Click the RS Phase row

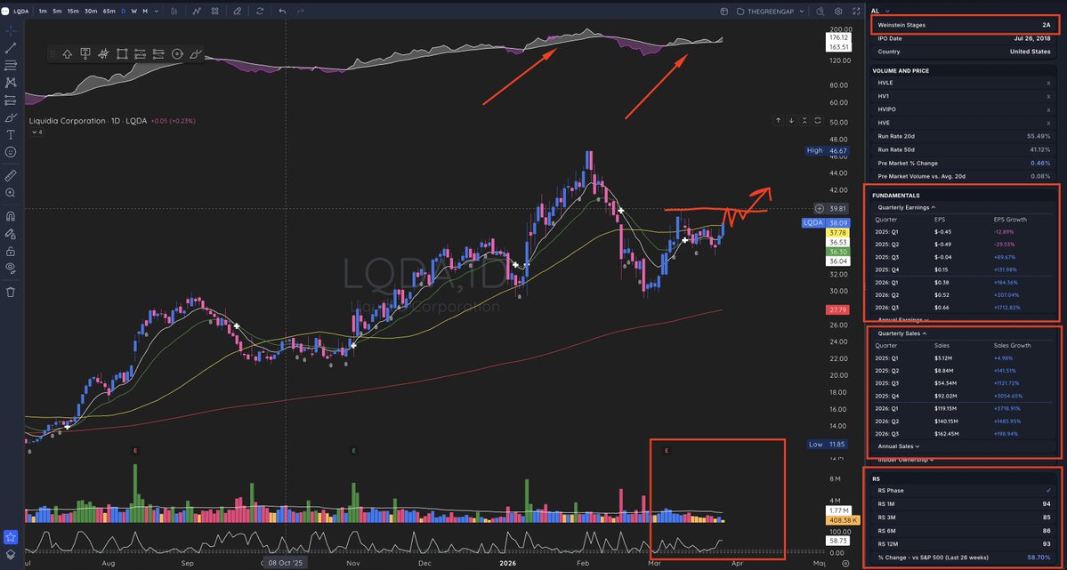tap(965, 491)
